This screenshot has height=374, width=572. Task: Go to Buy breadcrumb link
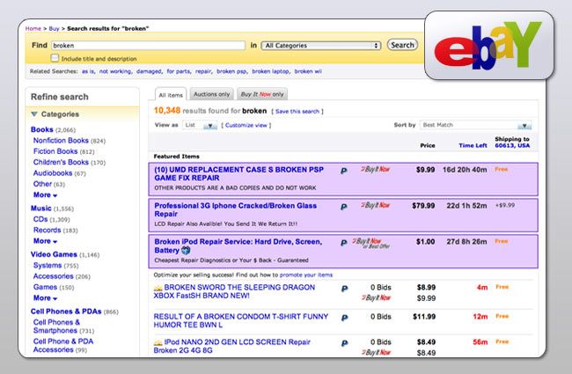[x=54, y=28]
